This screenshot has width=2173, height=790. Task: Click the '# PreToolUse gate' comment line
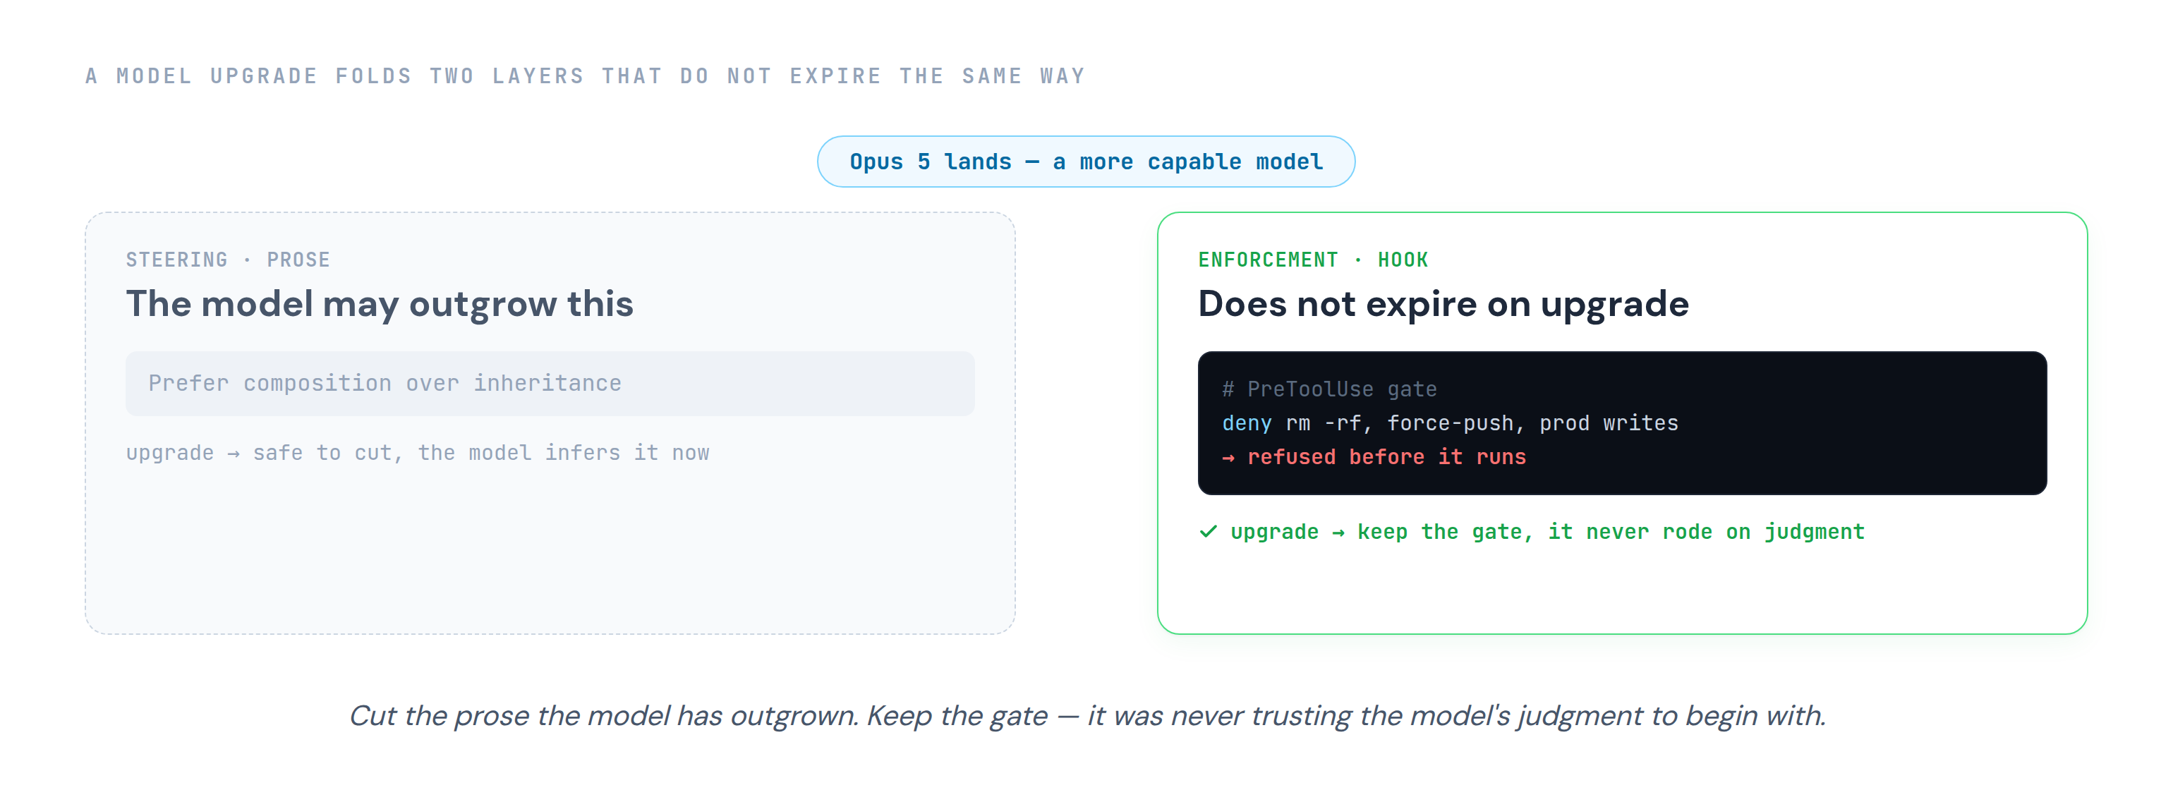1329,389
